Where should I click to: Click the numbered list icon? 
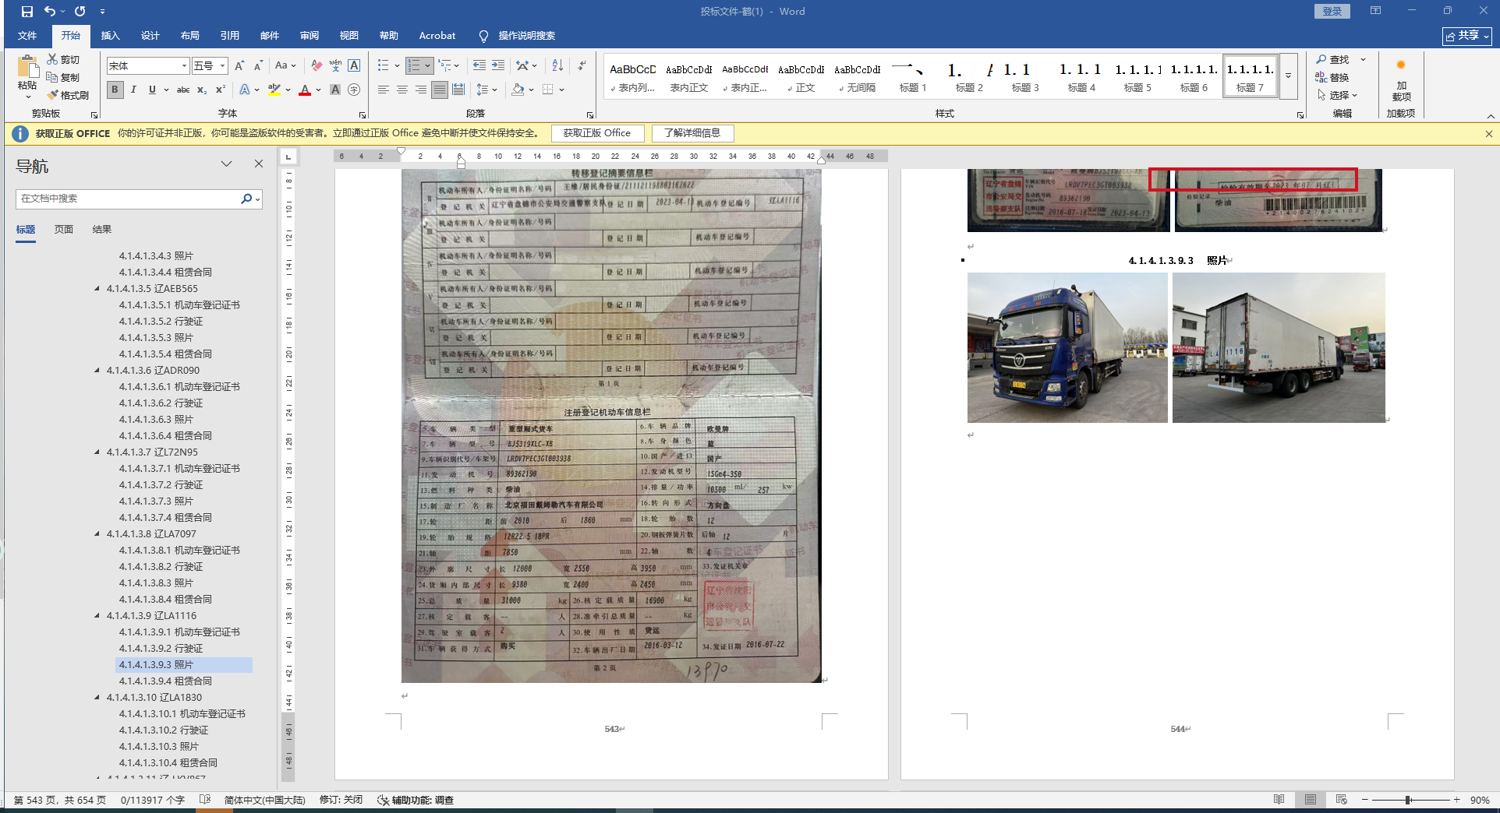414,65
